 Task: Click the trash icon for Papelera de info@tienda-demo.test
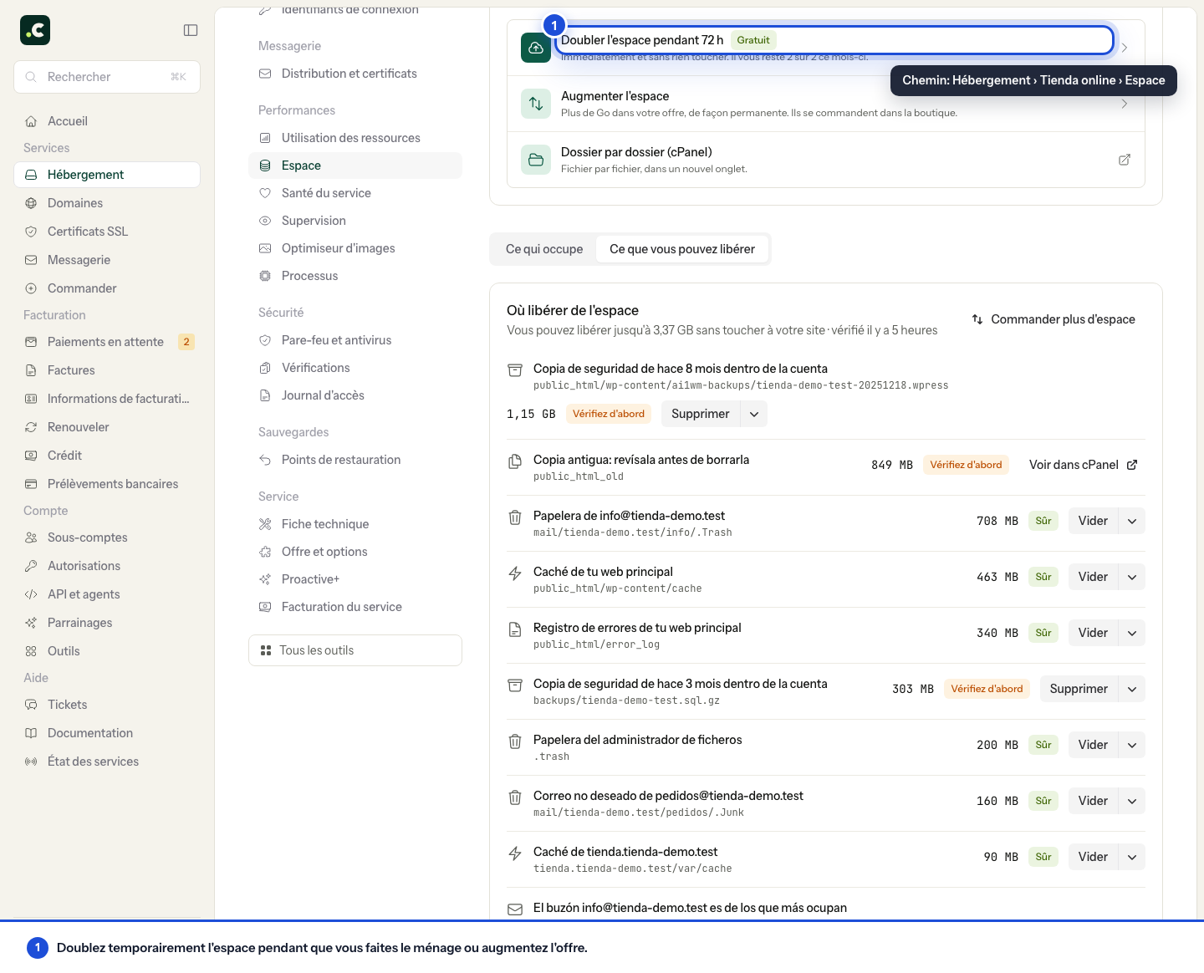point(515,517)
